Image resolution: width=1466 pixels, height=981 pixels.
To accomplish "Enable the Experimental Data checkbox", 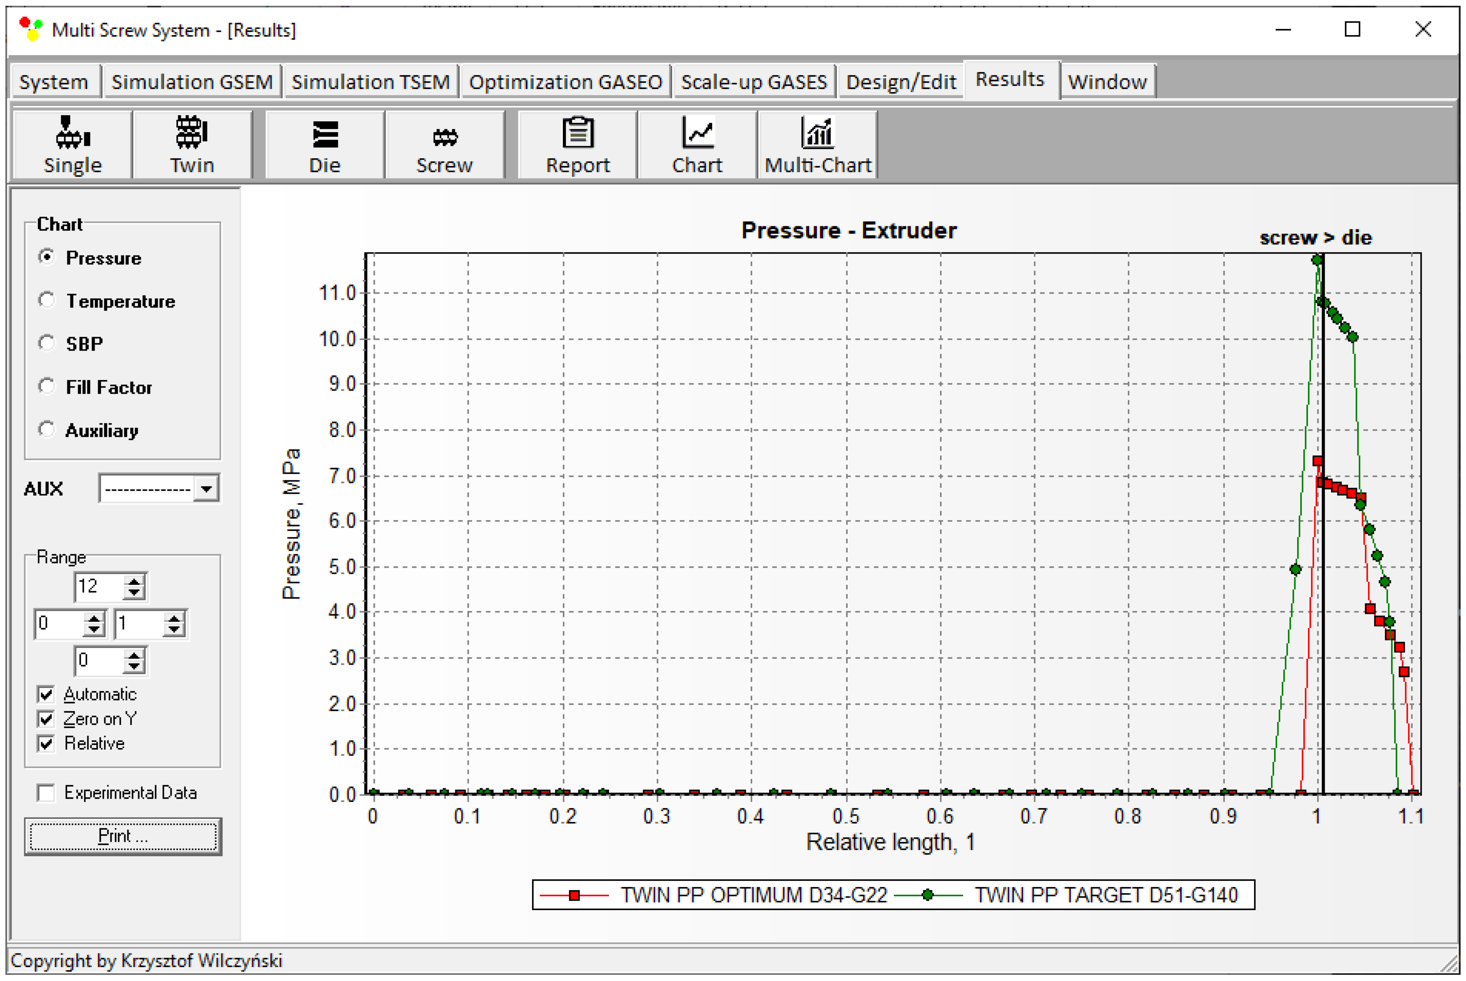I will click(46, 793).
